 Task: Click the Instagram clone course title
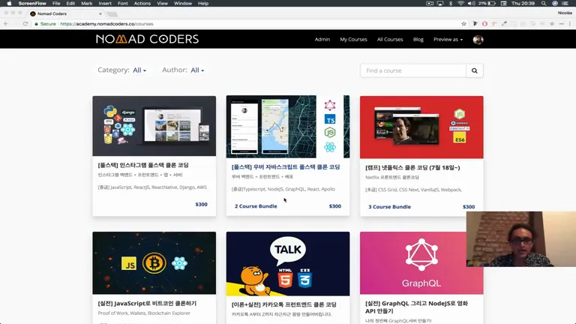143,165
